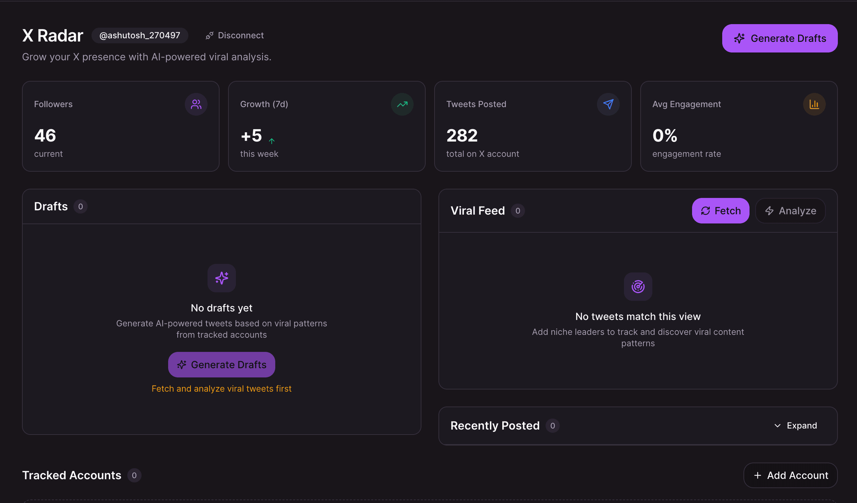Click the Fetch button in Viral Feed
Viewport: 857px width, 503px height.
pos(720,210)
